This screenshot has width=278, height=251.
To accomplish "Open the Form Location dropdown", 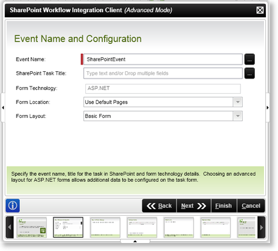I will click(x=237, y=102).
